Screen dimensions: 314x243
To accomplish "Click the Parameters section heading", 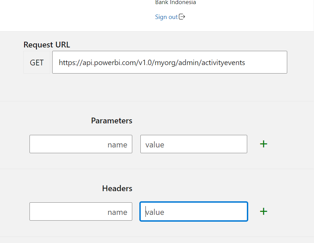I will (x=112, y=121).
